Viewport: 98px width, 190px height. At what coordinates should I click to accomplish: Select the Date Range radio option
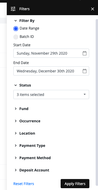click(16, 28)
